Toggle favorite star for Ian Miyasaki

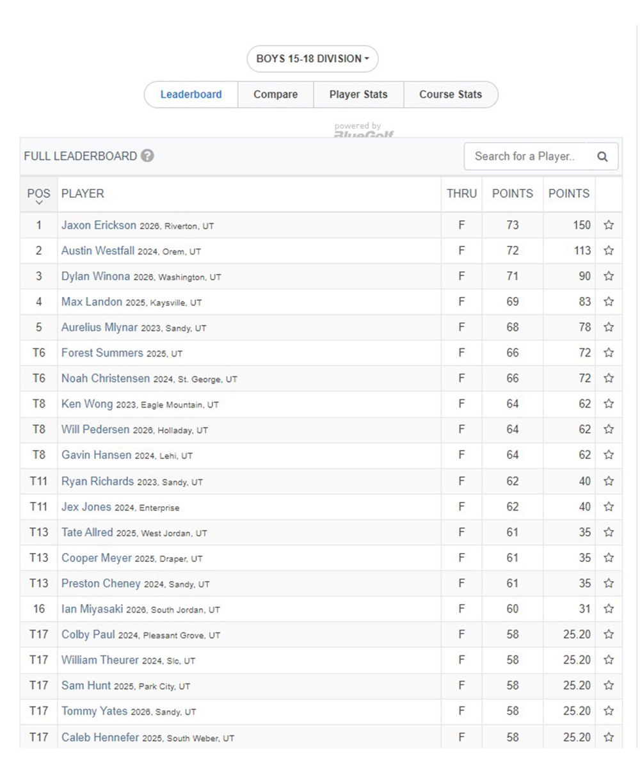(x=609, y=609)
